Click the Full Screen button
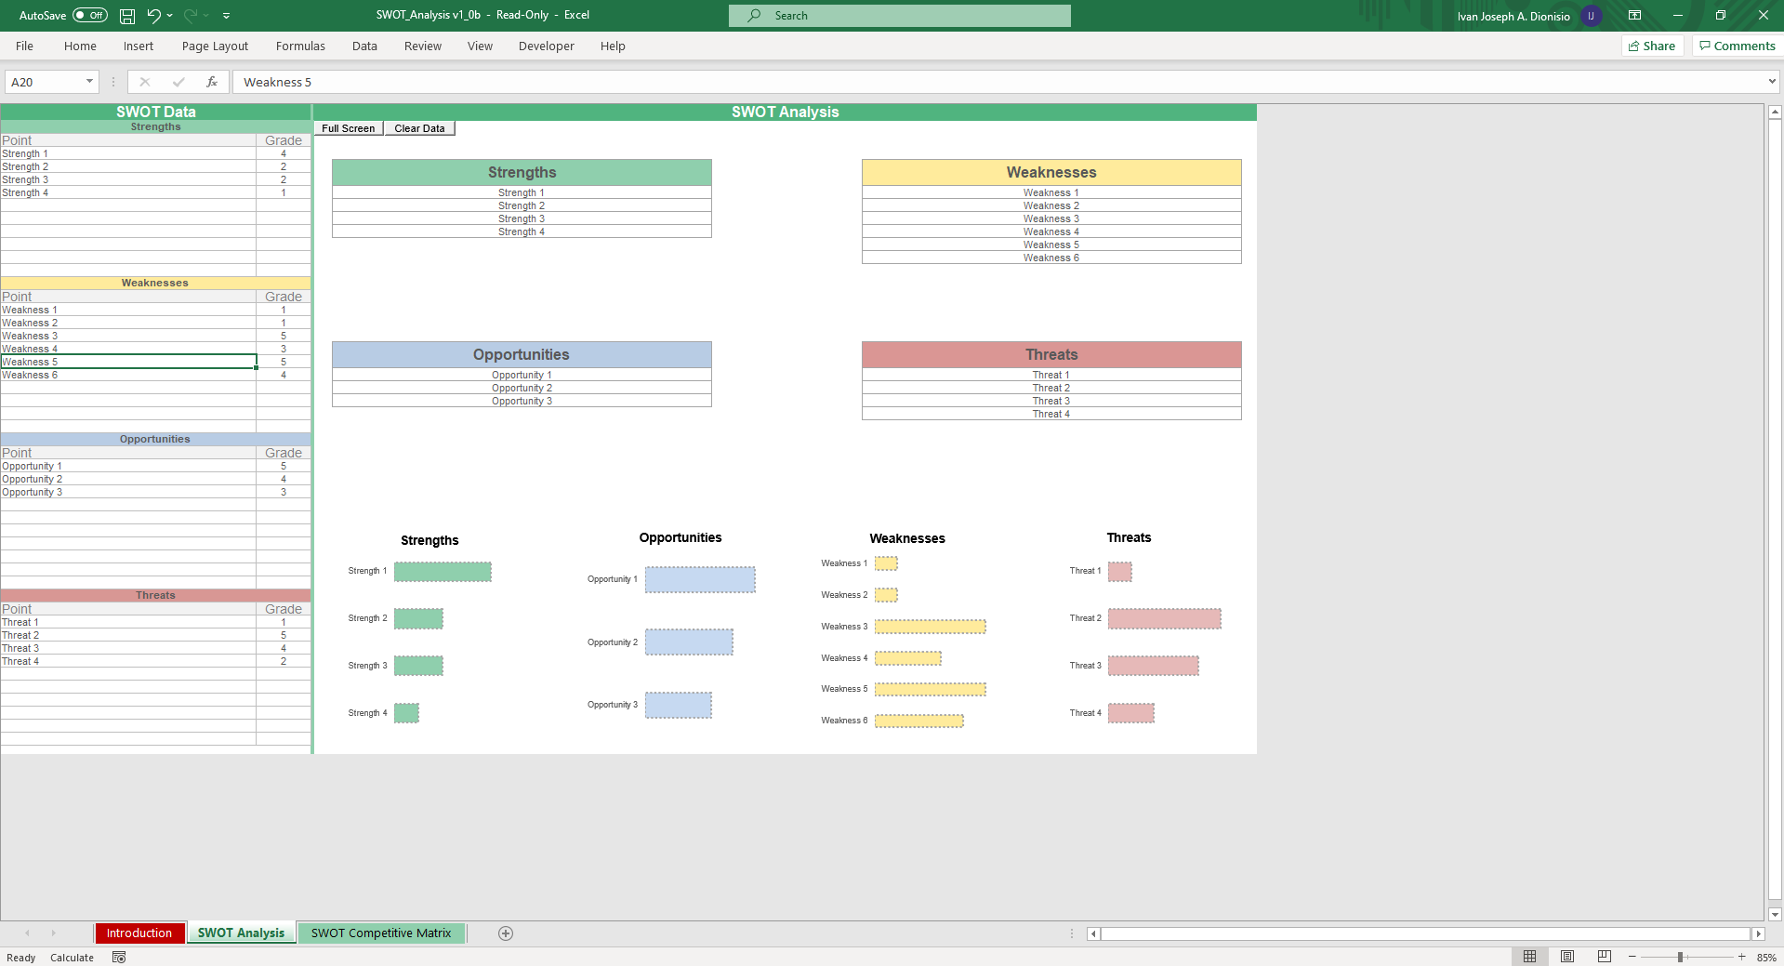The height and width of the screenshot is (966, 1784). pyautogui.click(x=349, y=128)
